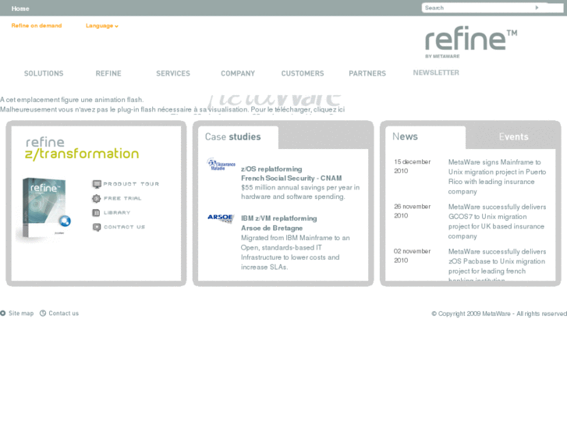Click the Contact Us speech-bubble icon

97,227
